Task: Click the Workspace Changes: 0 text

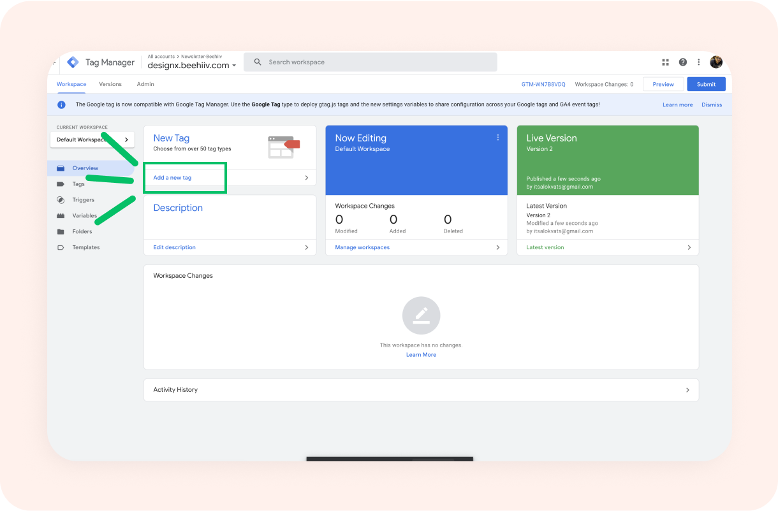Action: [604, 84]
